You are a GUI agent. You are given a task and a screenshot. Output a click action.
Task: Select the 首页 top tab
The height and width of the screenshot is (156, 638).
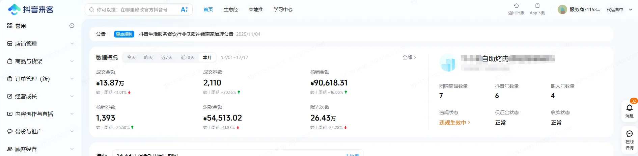(208, 9)
